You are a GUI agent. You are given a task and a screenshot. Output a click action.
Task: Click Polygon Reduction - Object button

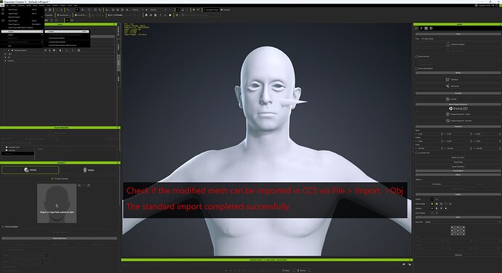[458, 114]
